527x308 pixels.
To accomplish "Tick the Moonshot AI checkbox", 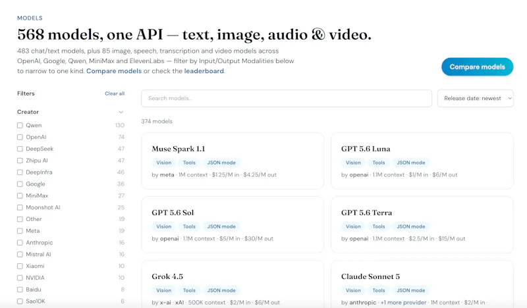I will tap(20, 207).
